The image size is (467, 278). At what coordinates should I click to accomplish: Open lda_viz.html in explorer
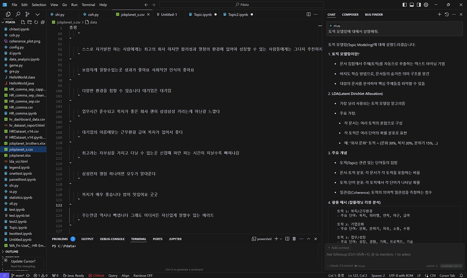(x=18, y=161)
